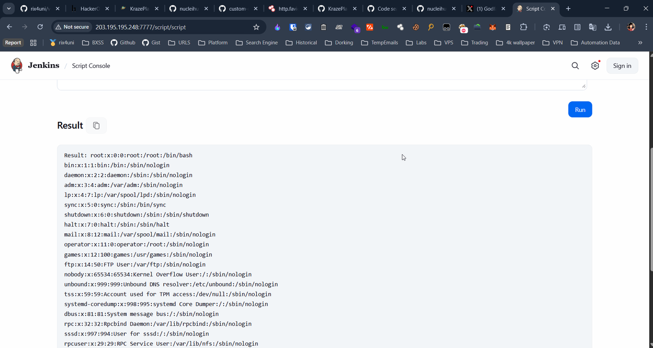Viewport: 653px width, 348px height.
Task: Bookmark this page with the star icon
Action: (256, 27)
